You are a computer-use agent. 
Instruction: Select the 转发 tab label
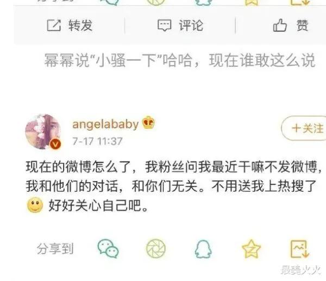pyautogui.click(x=80, y=26)
